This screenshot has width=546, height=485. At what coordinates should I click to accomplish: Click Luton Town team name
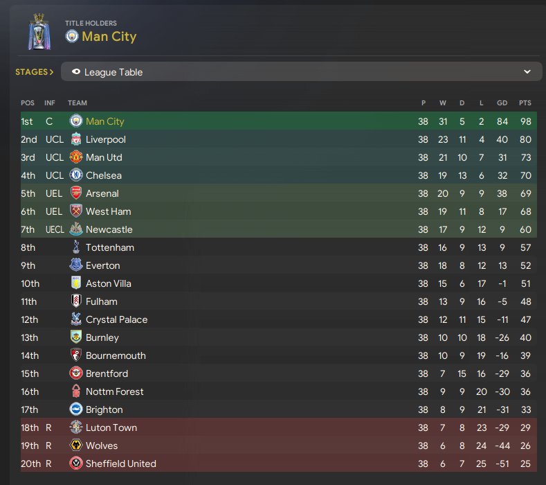pyautogui.click(x=111, y=427)
